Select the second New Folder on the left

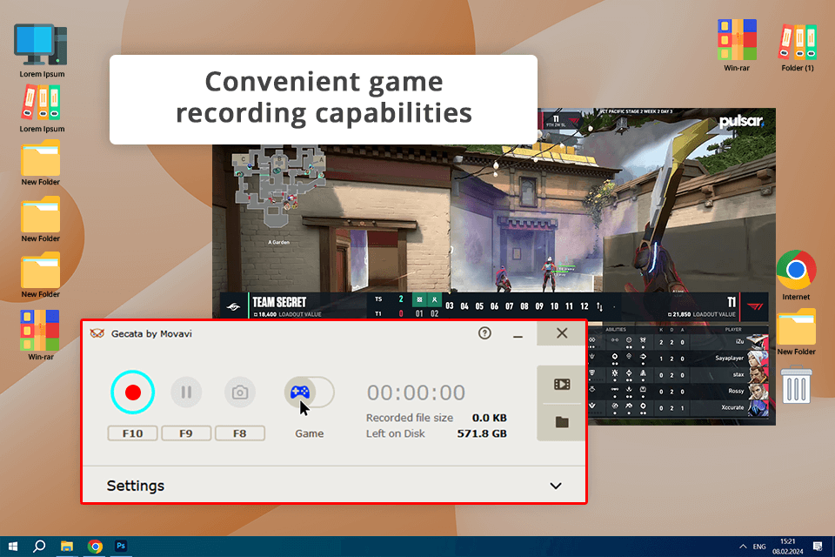41,219
